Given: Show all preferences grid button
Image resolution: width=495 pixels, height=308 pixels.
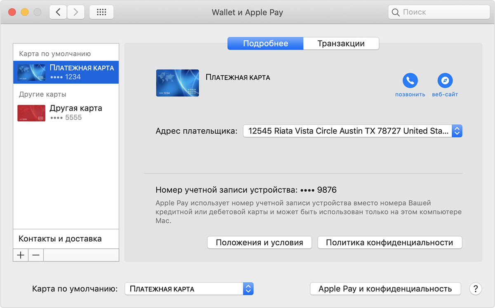Looking at the screenshot, I should [x=101, y=12].
